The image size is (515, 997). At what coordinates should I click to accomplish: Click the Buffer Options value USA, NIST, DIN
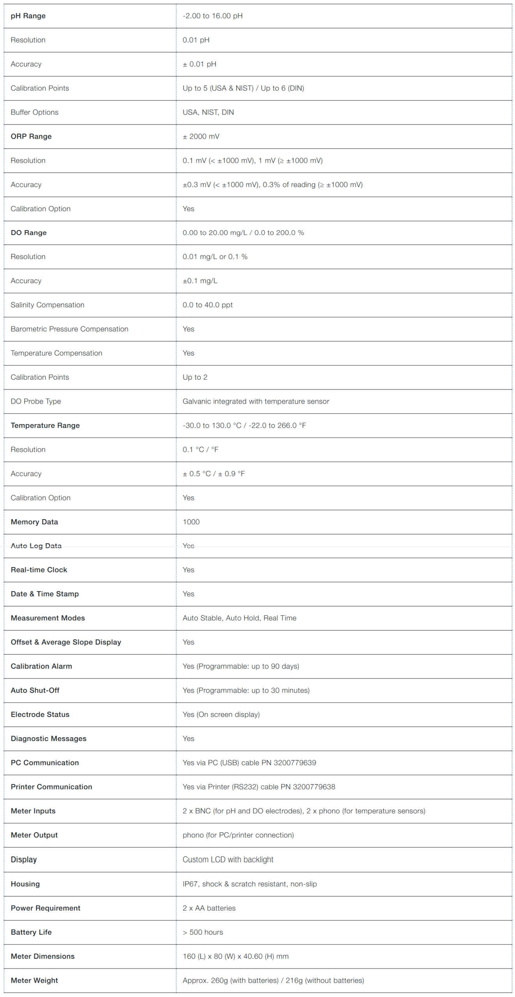[208, 112]
